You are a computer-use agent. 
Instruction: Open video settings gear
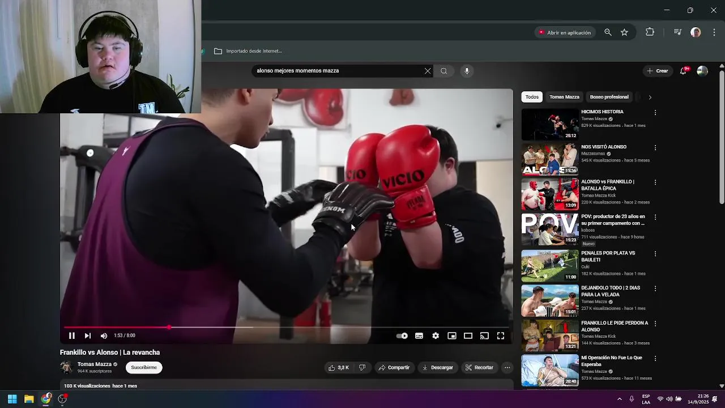coord(436,335)
